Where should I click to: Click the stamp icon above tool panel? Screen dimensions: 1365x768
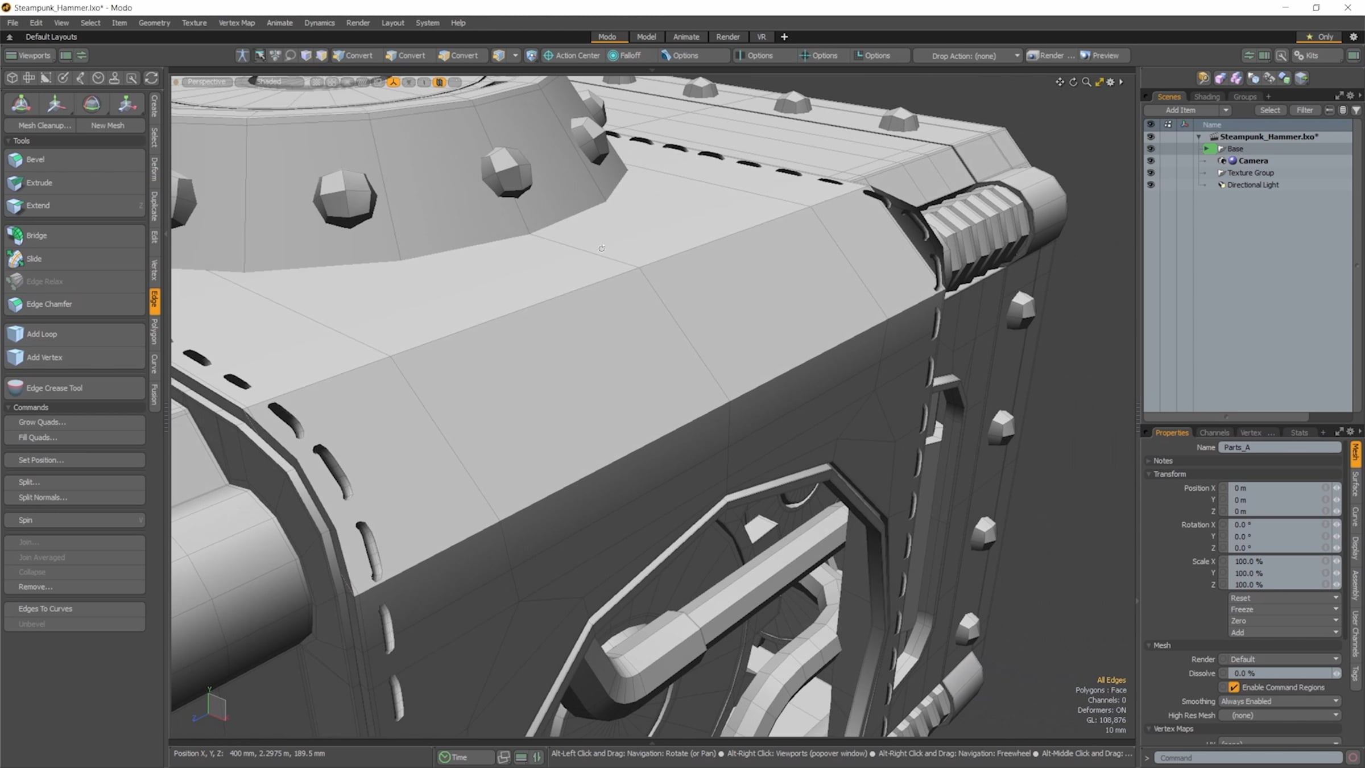114,78
